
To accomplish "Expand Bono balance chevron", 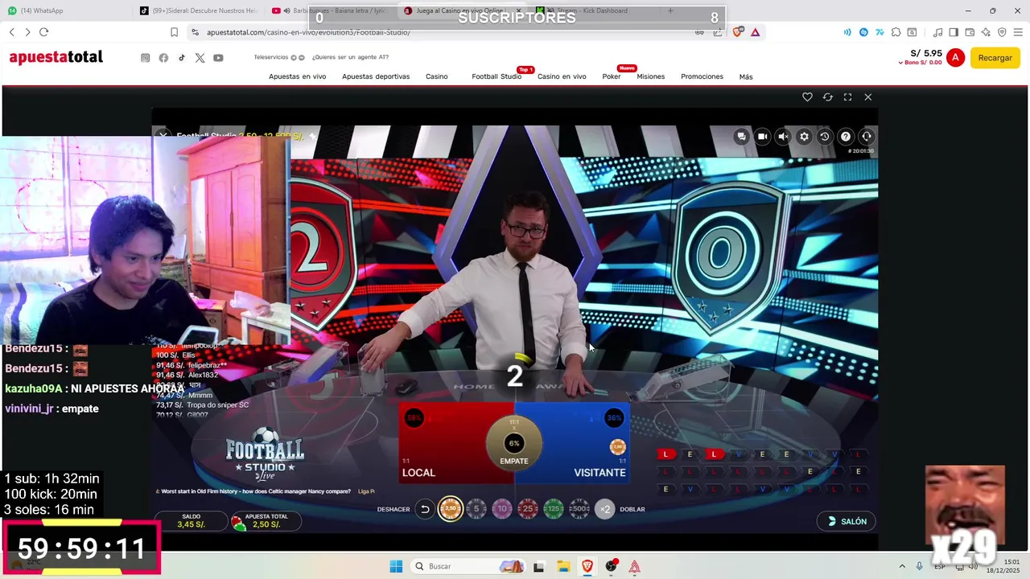I will 901,63.
